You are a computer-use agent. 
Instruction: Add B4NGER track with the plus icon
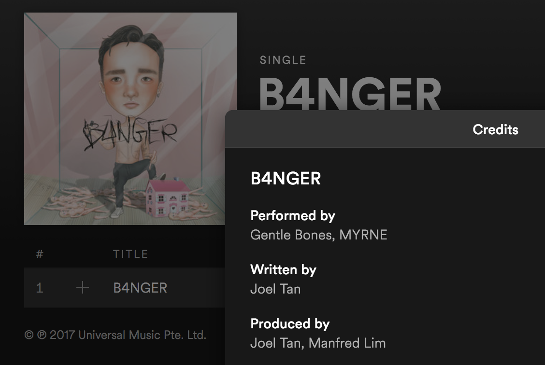pyautogui.click(x=82, y=288)
